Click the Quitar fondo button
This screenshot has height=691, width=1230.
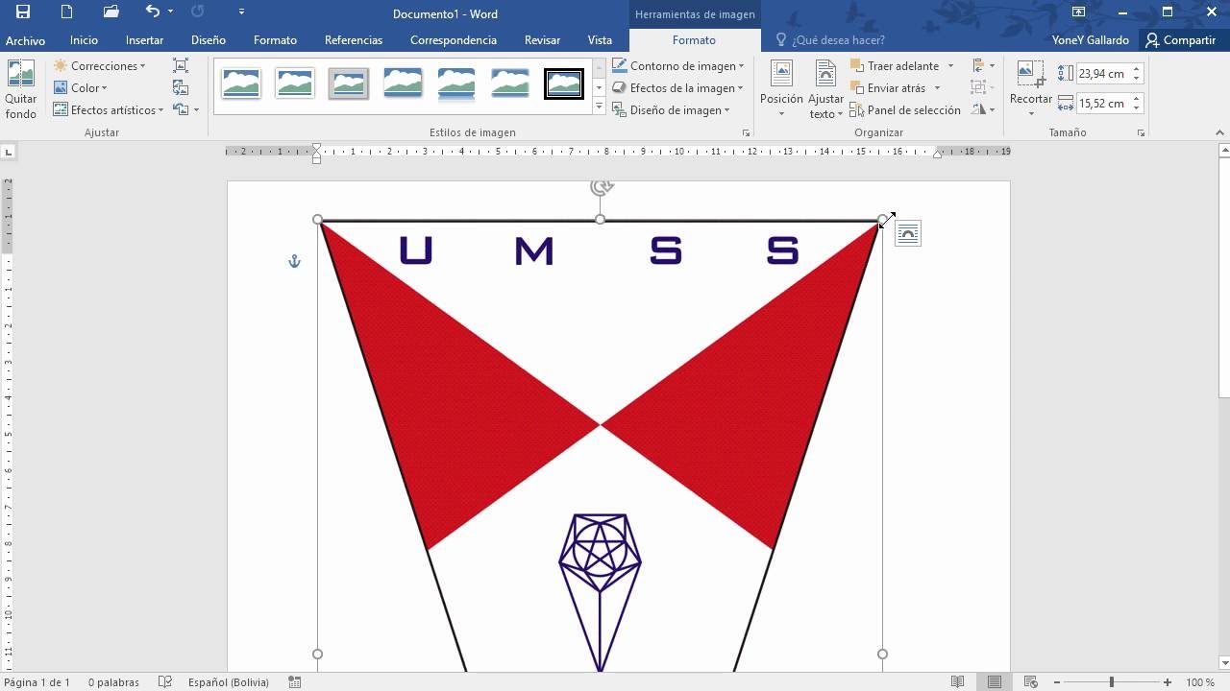[x=20, y=90]
